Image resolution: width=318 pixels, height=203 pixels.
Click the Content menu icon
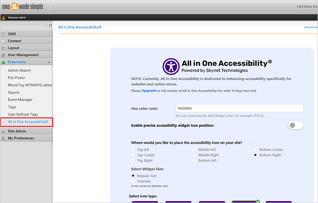pos(3,41)
